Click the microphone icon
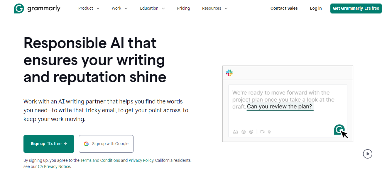Viewport: 392px width, 170px height. [269, 132]
